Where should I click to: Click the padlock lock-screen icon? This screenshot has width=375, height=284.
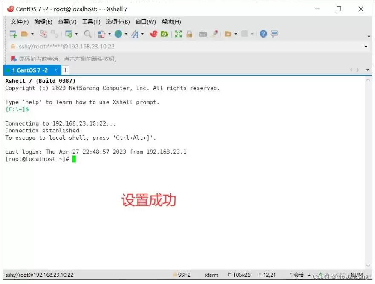pyautogui.click(x=189, y=34)
